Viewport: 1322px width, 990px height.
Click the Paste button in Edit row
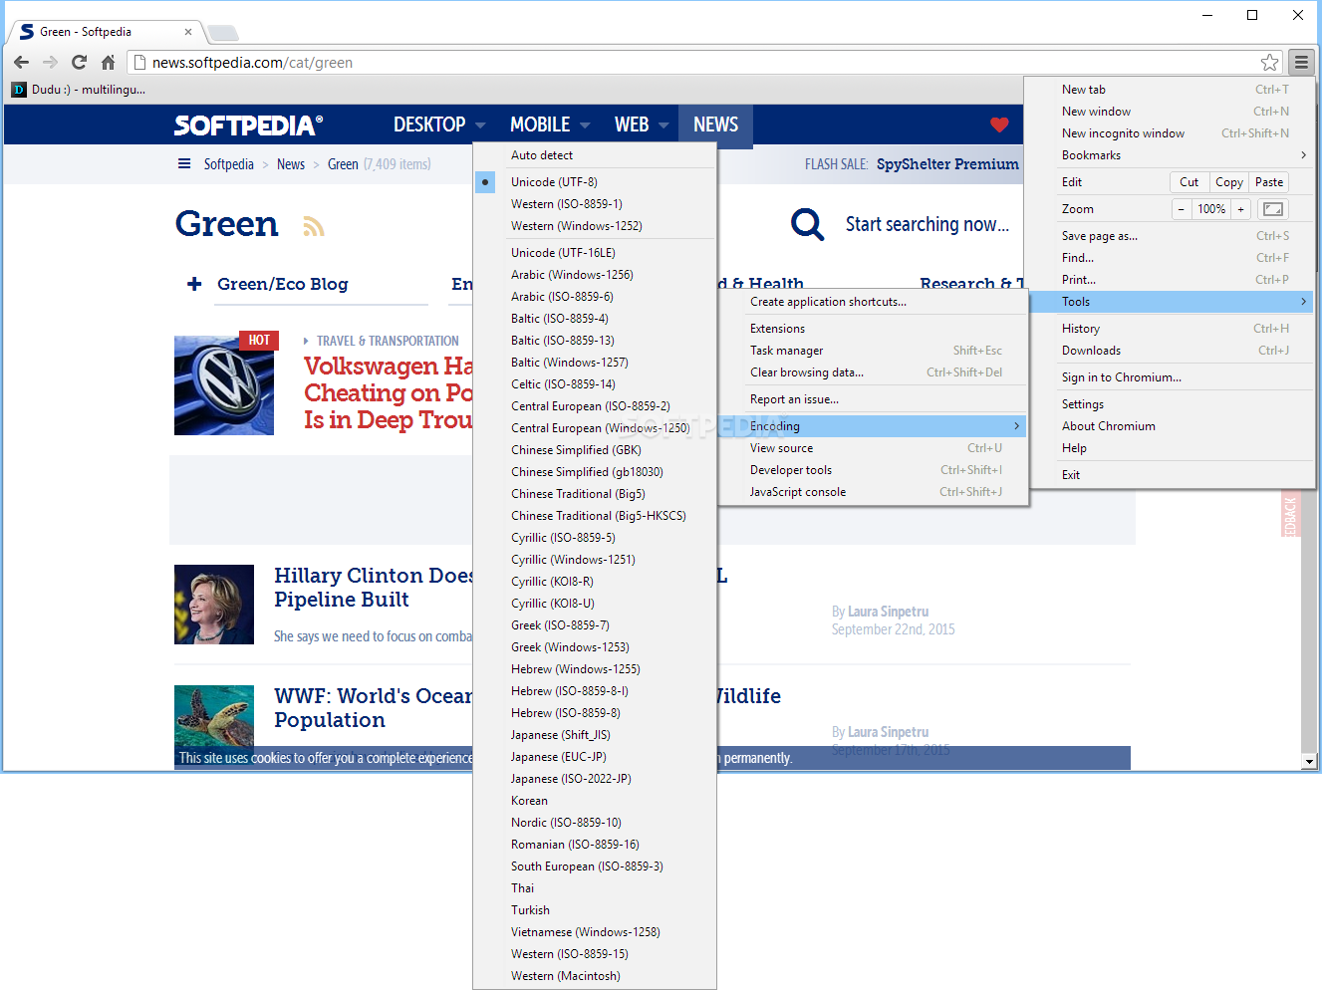point(1269,182)
